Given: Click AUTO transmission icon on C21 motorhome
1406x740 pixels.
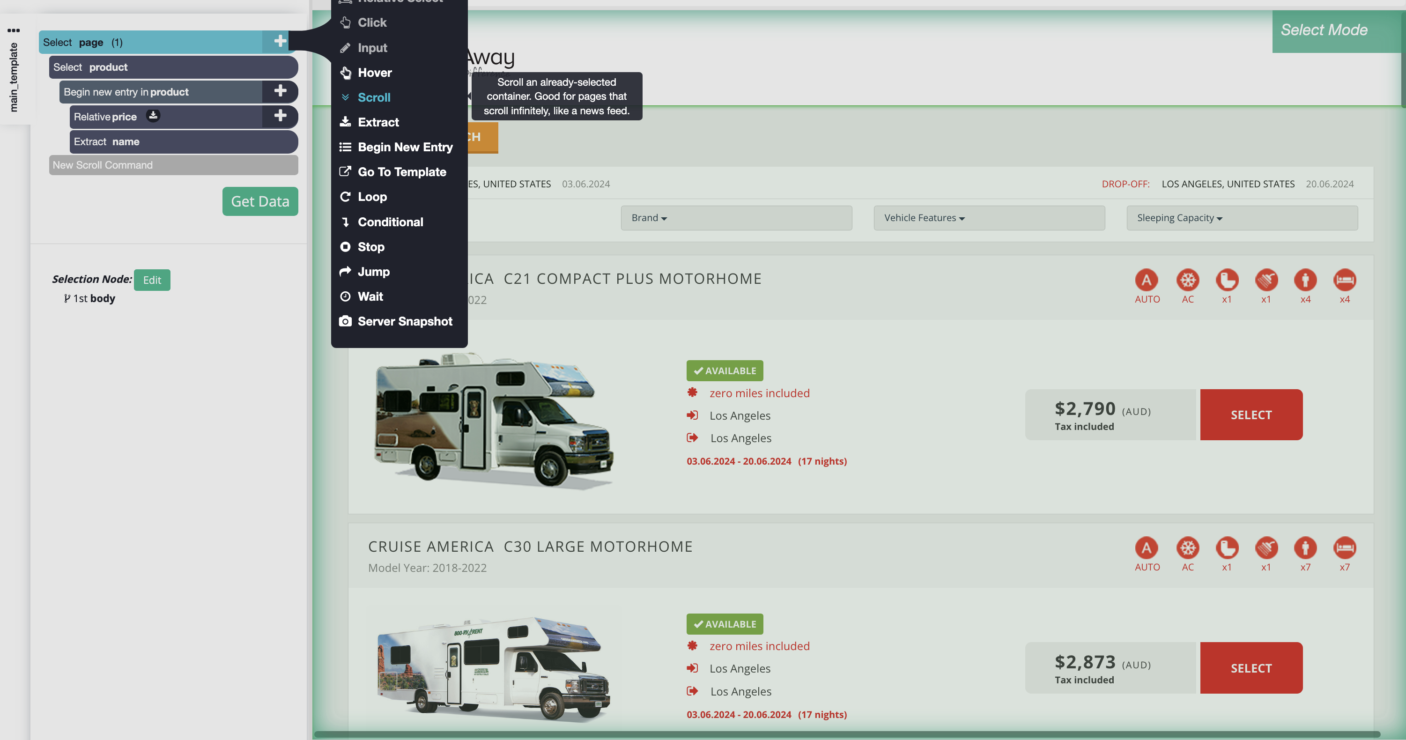Looking at the screenshot, I should pos(1146,280).
